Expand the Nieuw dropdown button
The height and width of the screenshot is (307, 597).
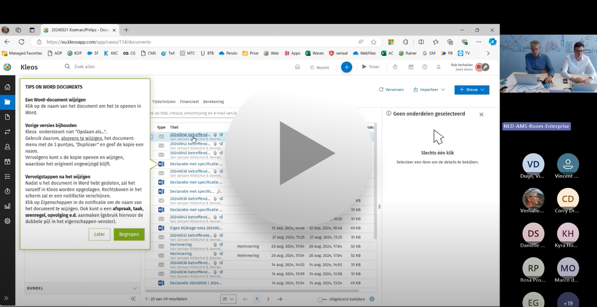pos(471,90)
